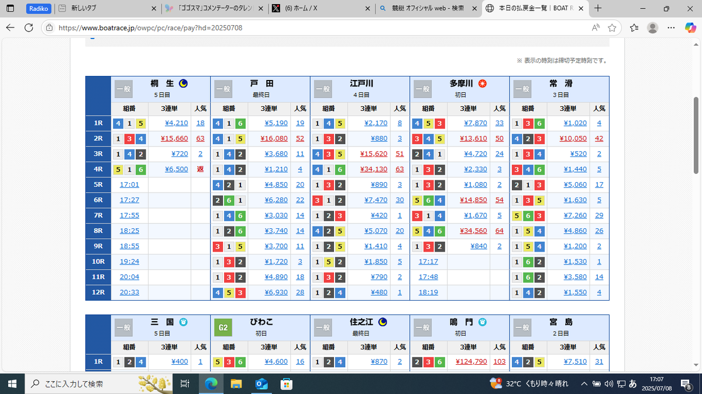Click the 桐生 4R 返 refund mark

coord(200,169)
